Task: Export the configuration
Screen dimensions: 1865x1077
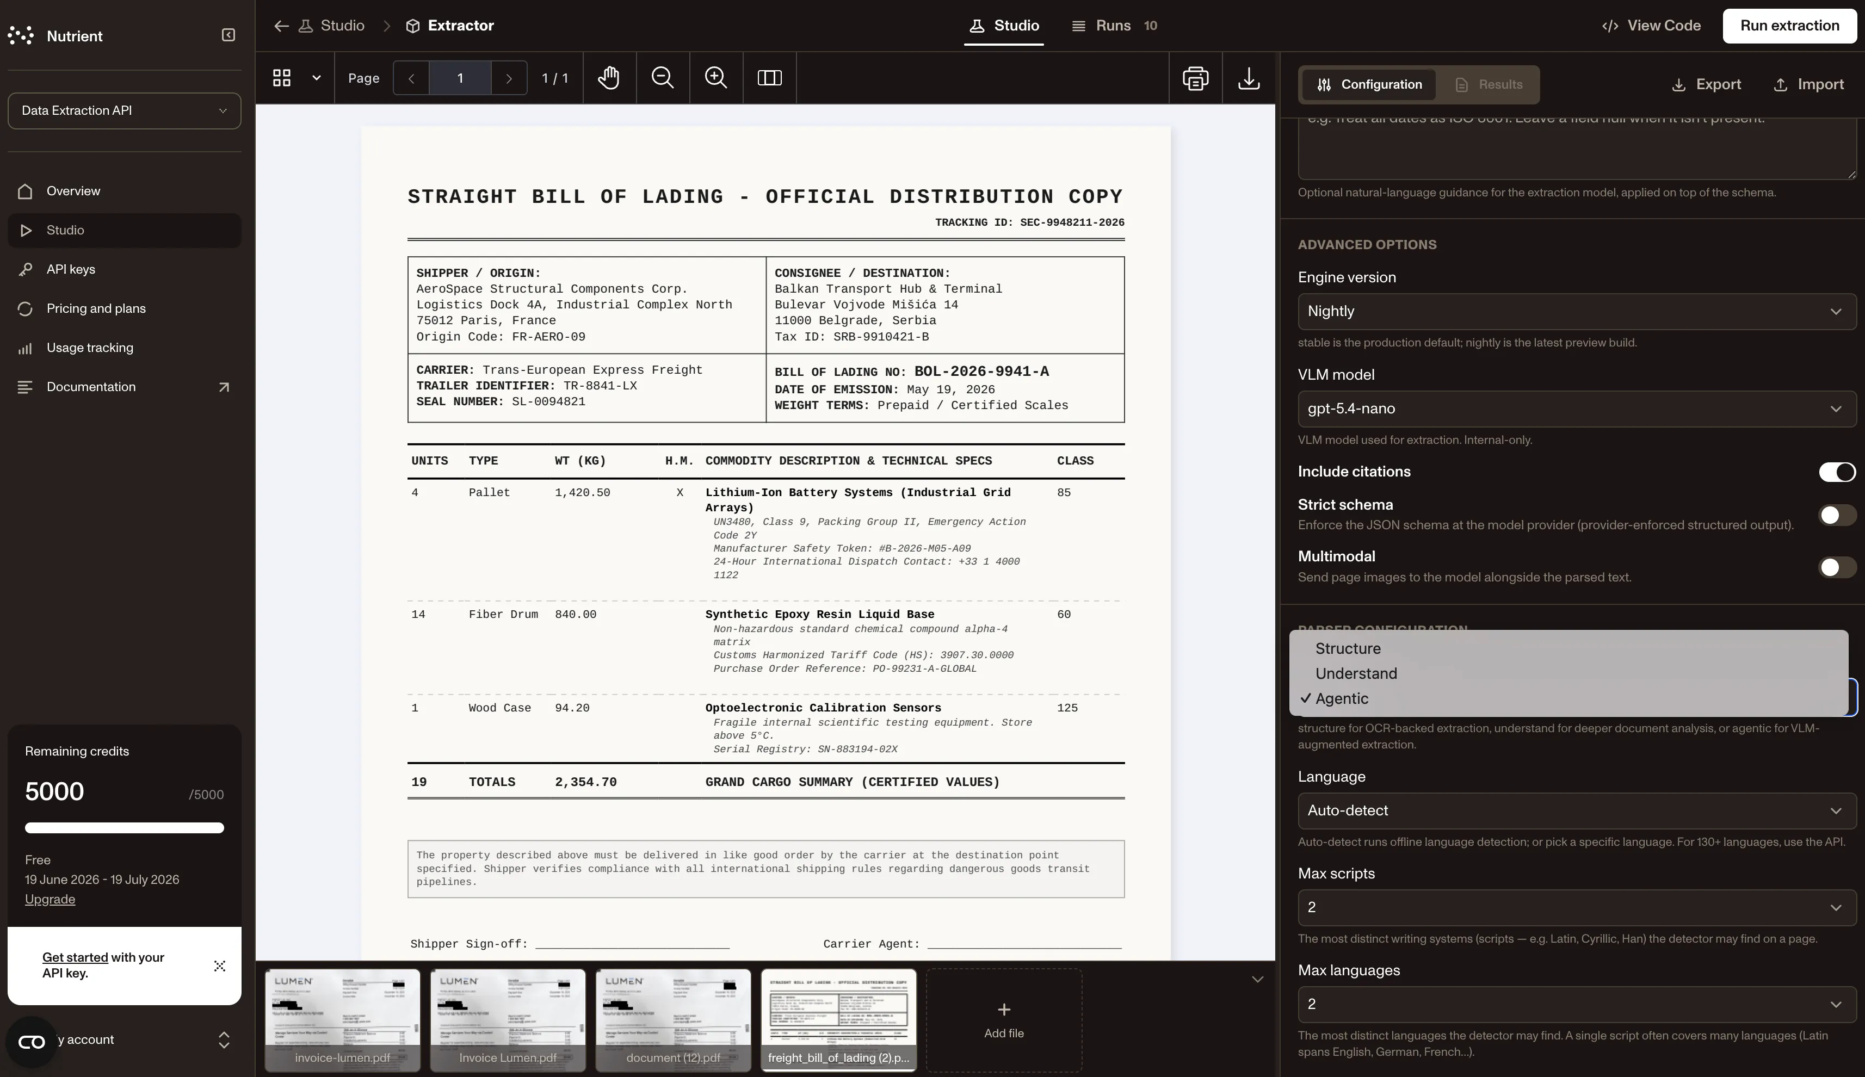Action: pyautogui.click(x=1706, y=84)
